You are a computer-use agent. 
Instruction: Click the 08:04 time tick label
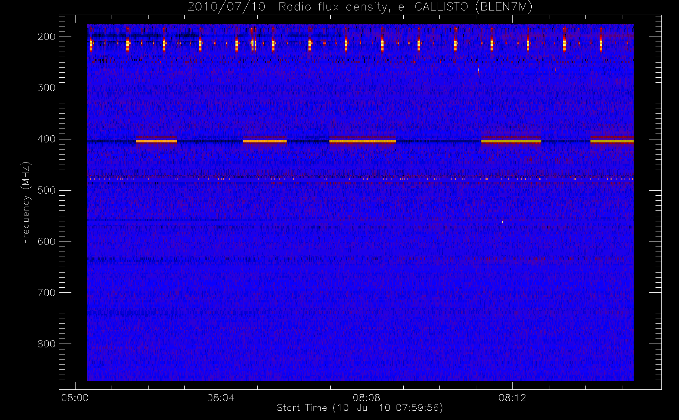(221, 398)
